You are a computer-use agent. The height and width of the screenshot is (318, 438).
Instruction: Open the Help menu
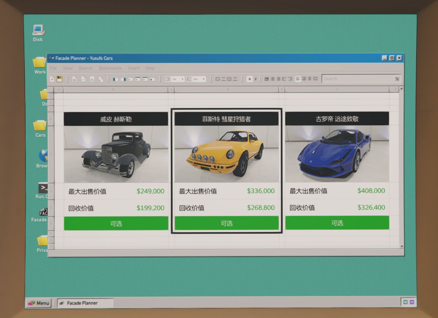[150, 68]
